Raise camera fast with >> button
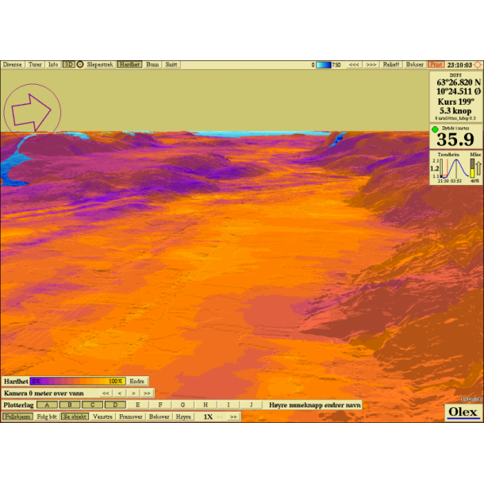 148,393
